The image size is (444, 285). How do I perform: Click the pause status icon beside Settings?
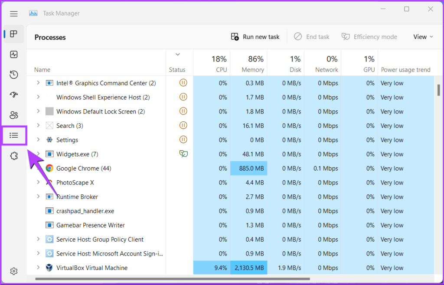pyautogui.click(x=183, y=139)
